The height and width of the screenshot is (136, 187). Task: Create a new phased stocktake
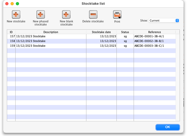40,15
